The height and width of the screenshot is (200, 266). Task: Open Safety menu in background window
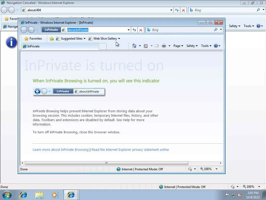coord(235,26)
